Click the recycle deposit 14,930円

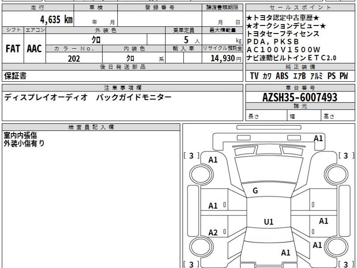[x=226, y=58]
